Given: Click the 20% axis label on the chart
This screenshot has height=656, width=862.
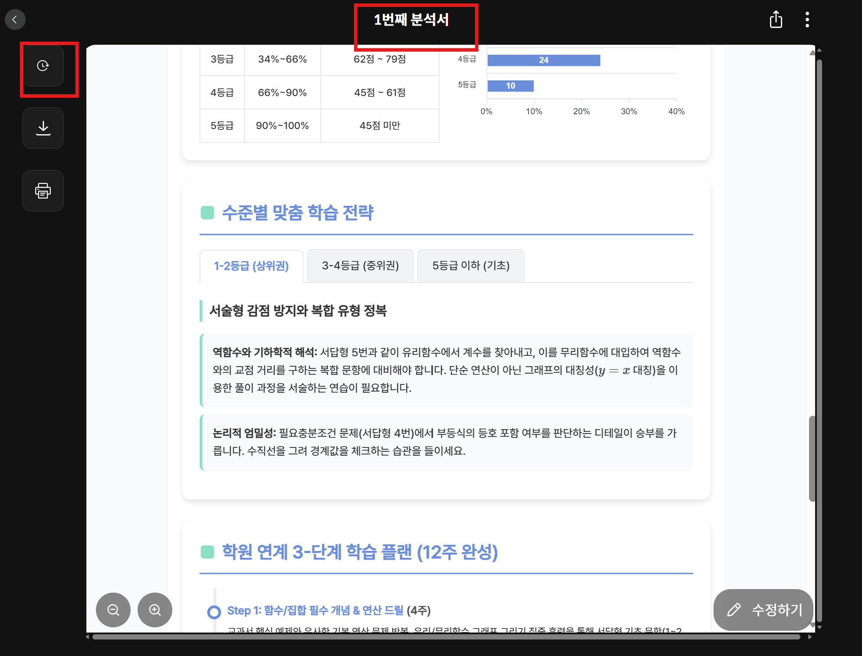Looking at the screenshot, I should point(582,112).
